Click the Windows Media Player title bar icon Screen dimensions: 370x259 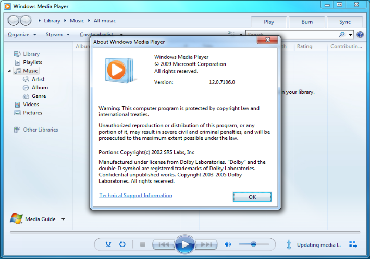point(7,6)
